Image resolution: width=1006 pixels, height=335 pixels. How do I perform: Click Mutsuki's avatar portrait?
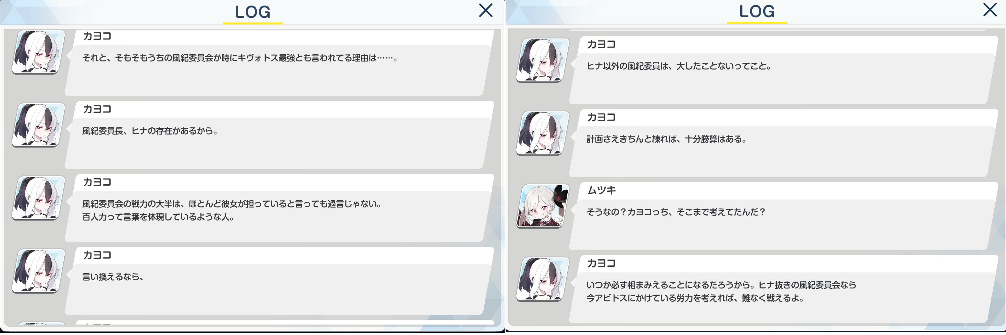pyautogui.click(x=542, y=206)
